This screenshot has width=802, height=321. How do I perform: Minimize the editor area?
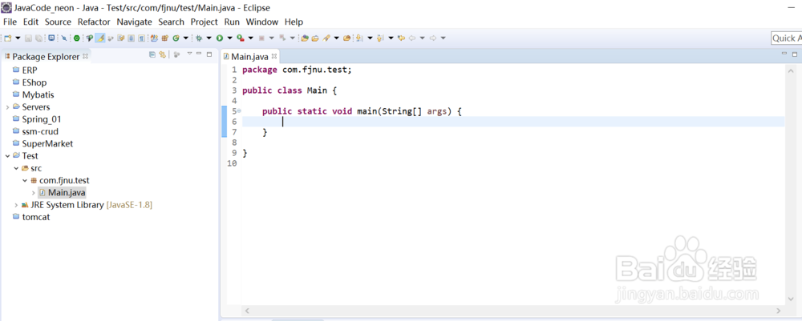coord(784,53)
